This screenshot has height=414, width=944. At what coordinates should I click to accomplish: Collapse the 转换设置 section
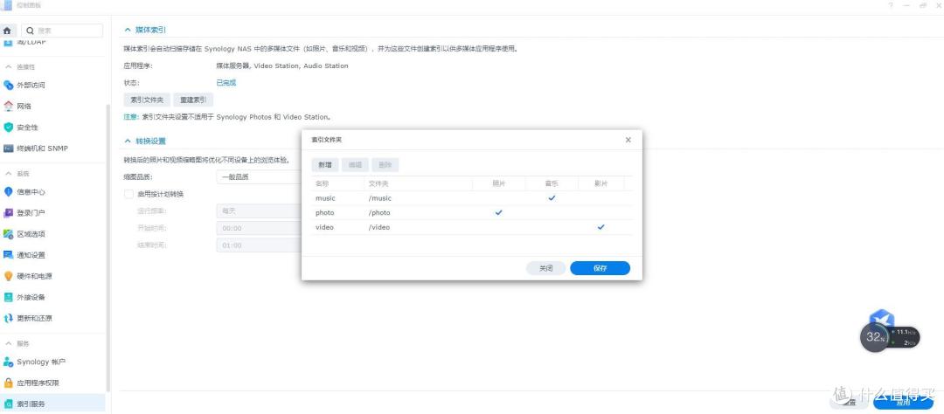(127, 141)
